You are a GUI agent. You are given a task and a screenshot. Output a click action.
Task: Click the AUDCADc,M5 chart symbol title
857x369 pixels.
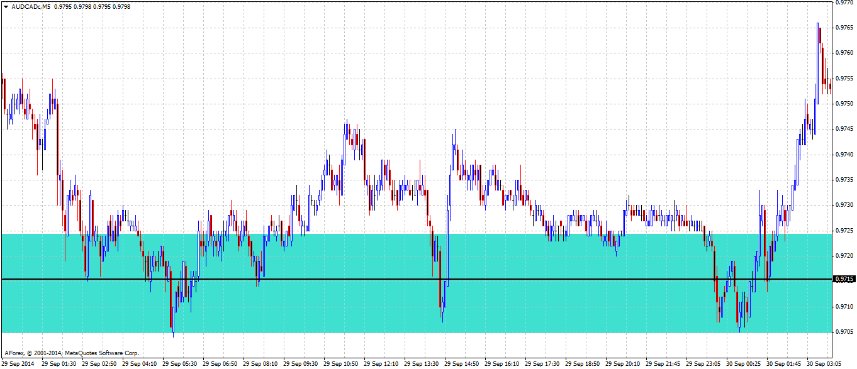click(x=31, y=6)
